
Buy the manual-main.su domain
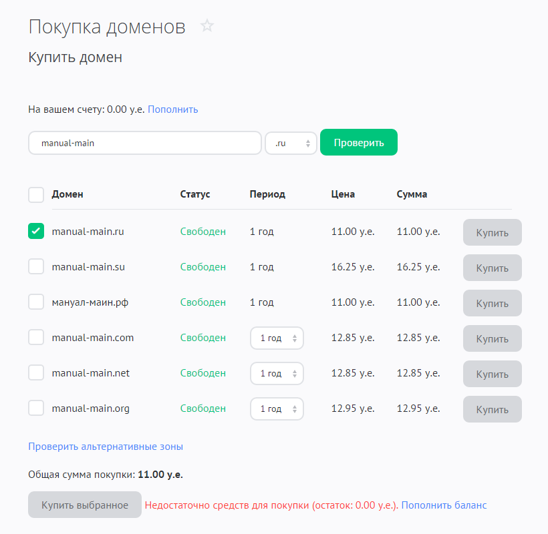492,268
